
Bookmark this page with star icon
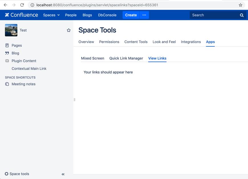[240, 5]
